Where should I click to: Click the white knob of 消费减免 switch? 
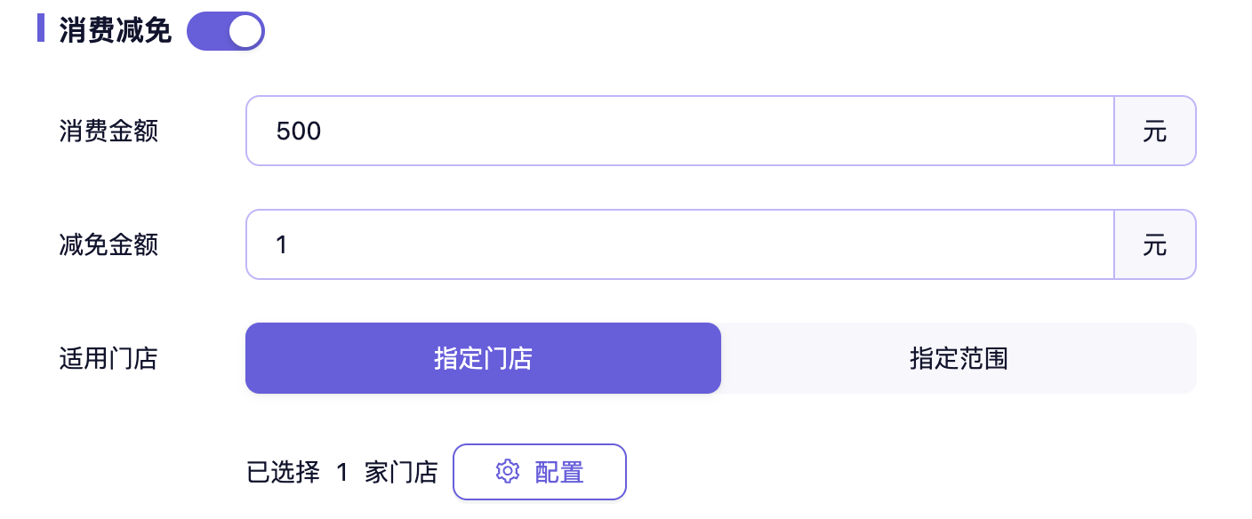[x=245, y=31]
